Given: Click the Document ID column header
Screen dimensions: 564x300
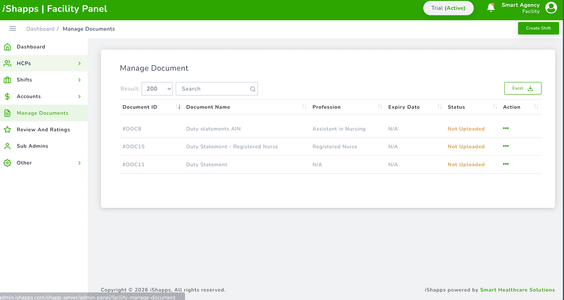Looking at the screenshot, I should point(140,107).
